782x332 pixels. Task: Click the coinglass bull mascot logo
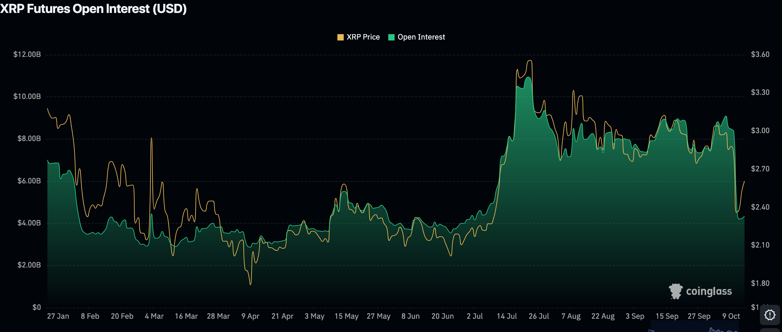[x=676, y=291]
